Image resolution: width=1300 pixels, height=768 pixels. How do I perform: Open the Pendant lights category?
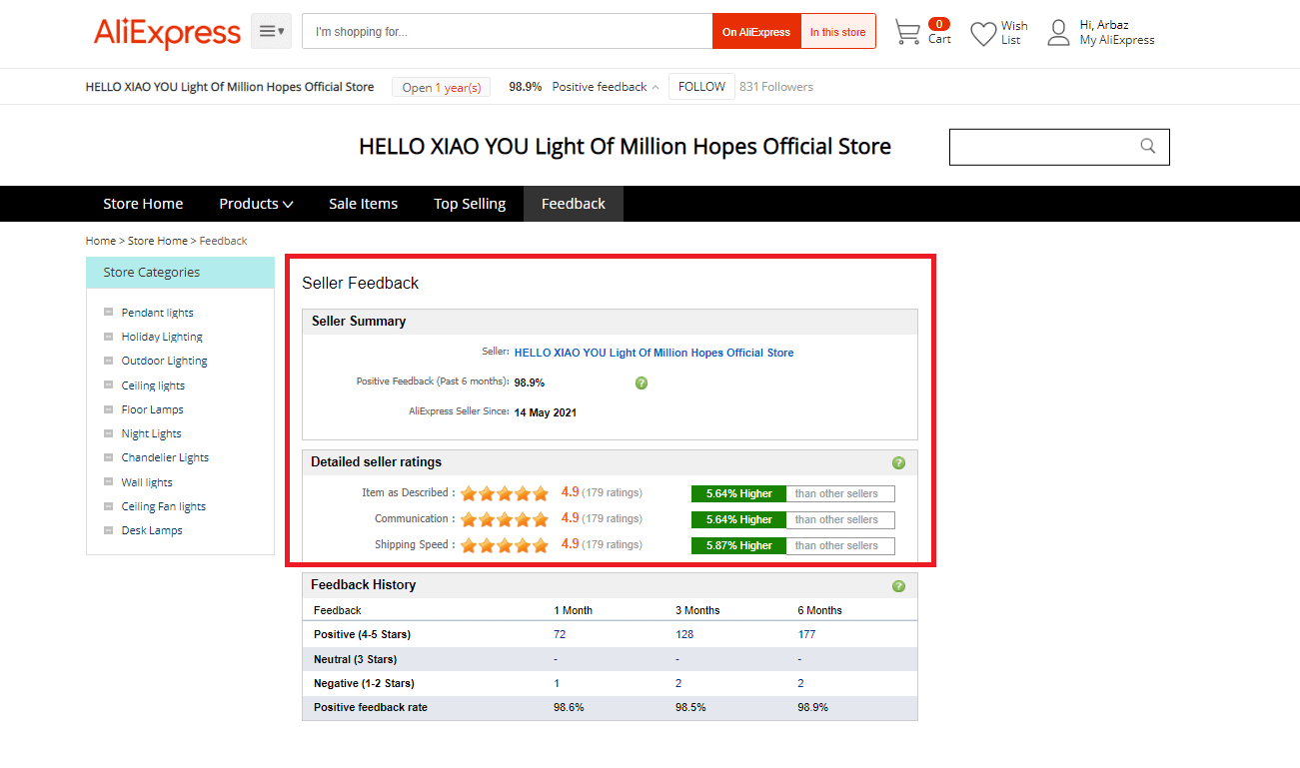[158, 313]
